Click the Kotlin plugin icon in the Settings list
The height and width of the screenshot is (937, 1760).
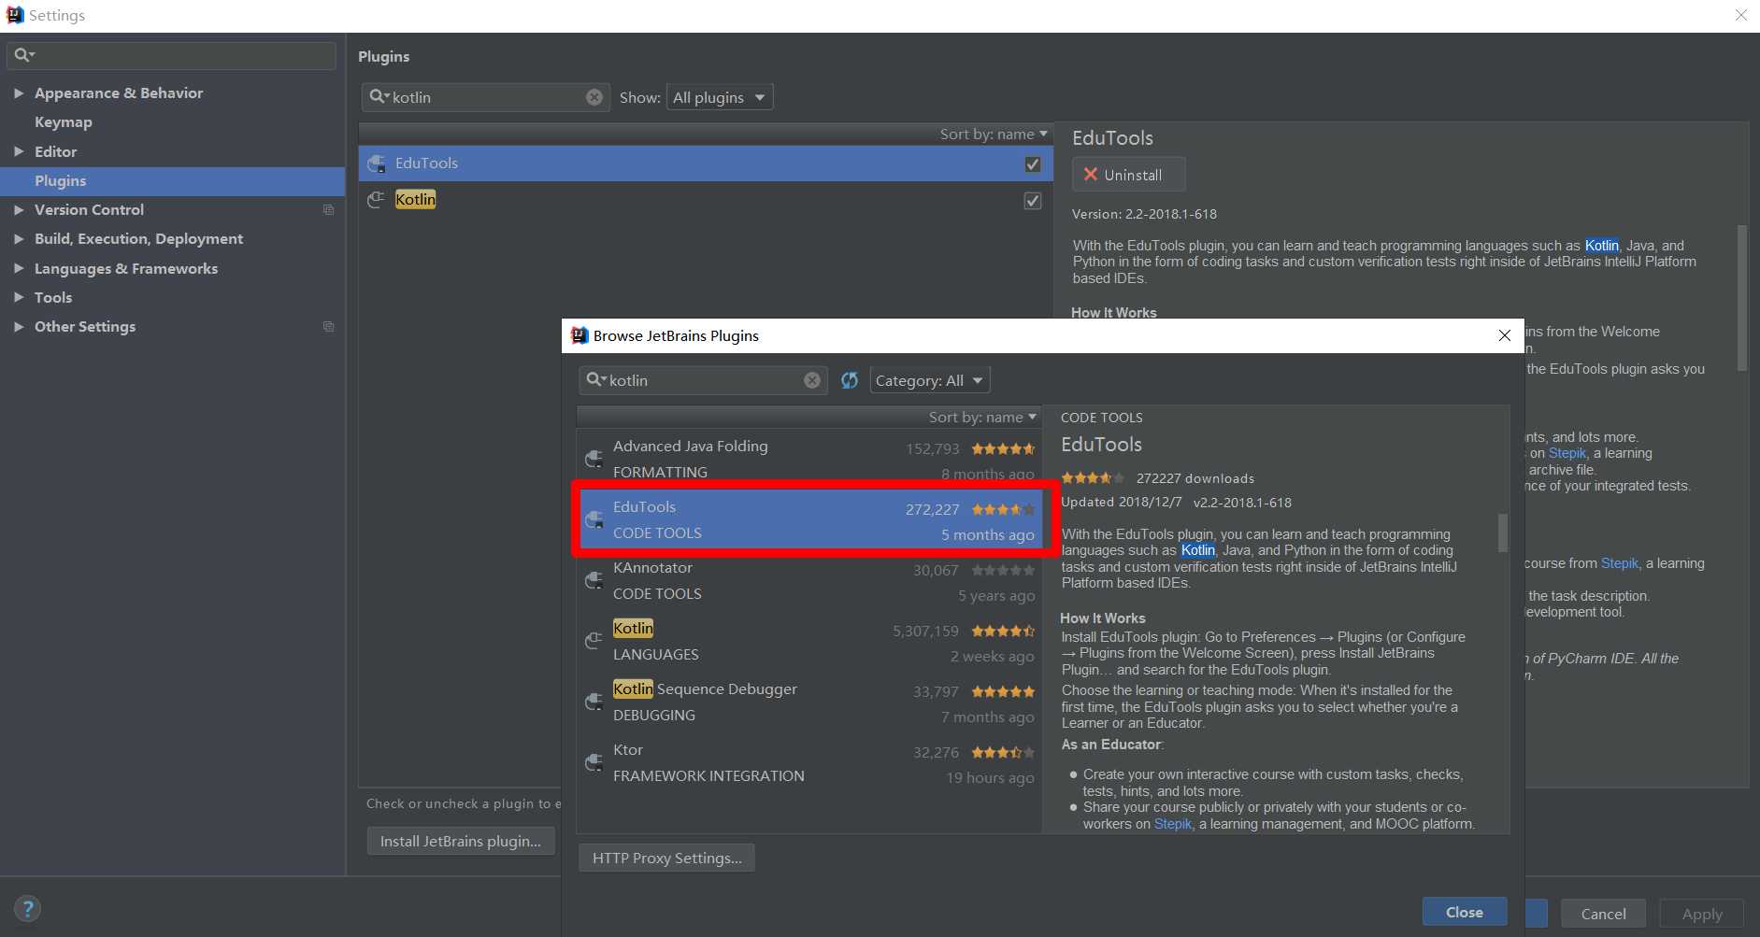pos(376,199)
